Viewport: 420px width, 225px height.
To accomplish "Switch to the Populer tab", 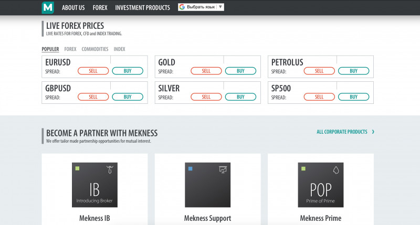I will 50,49.
